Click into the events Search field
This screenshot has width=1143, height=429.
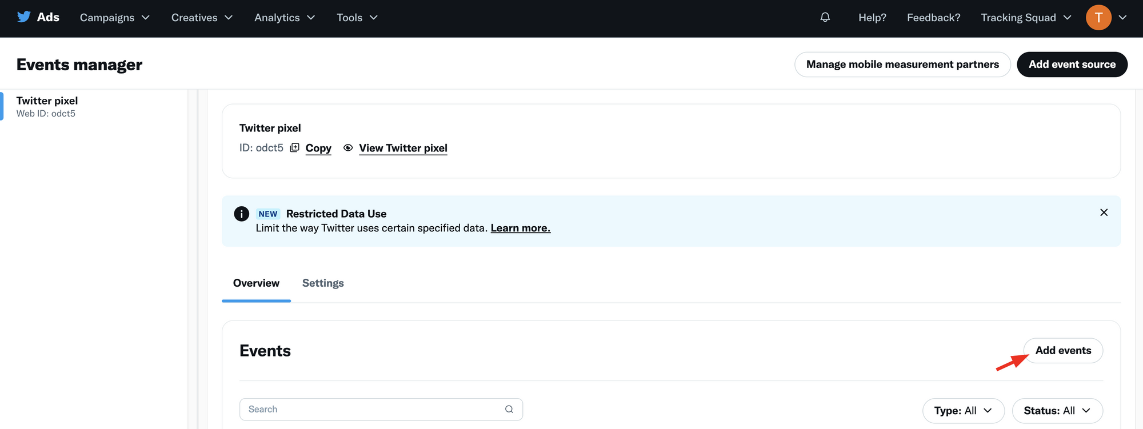click(x=381, y=410)
